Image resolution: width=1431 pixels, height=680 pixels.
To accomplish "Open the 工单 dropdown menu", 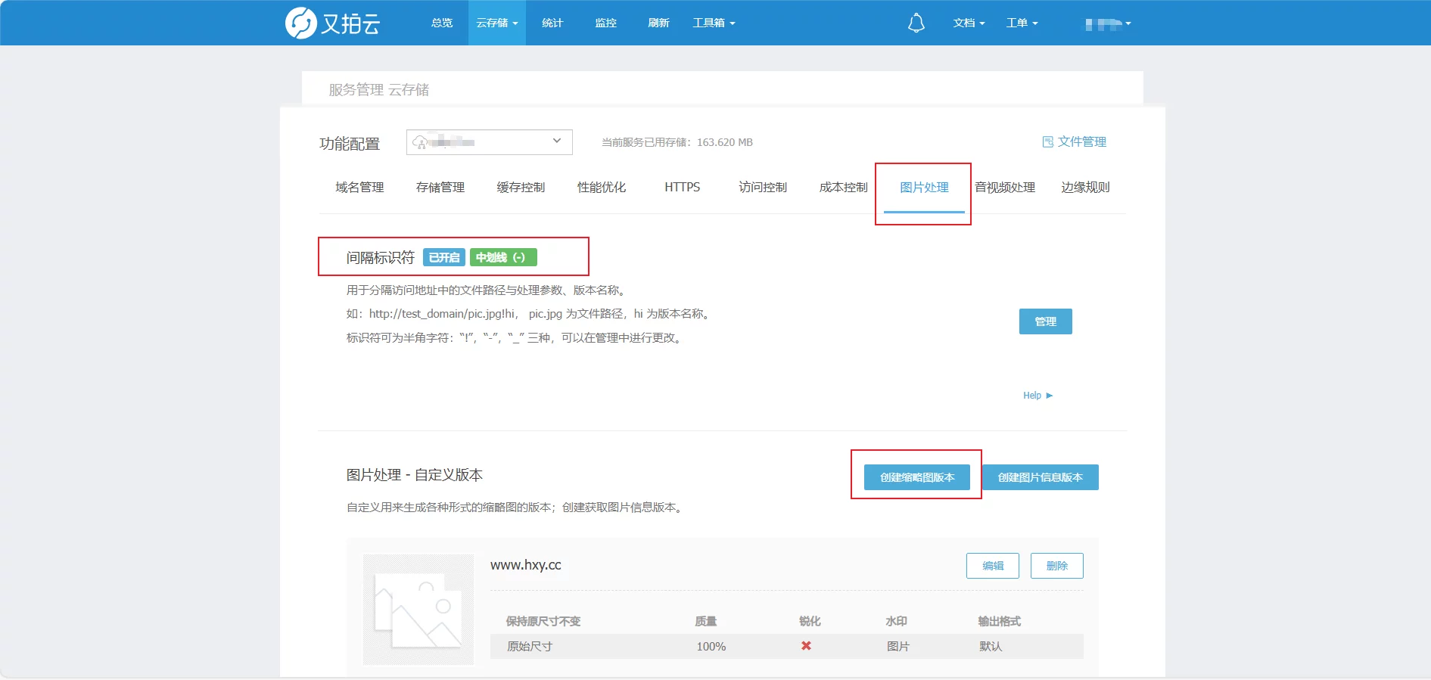I will pyautogui.click(x=1022, y=23).
